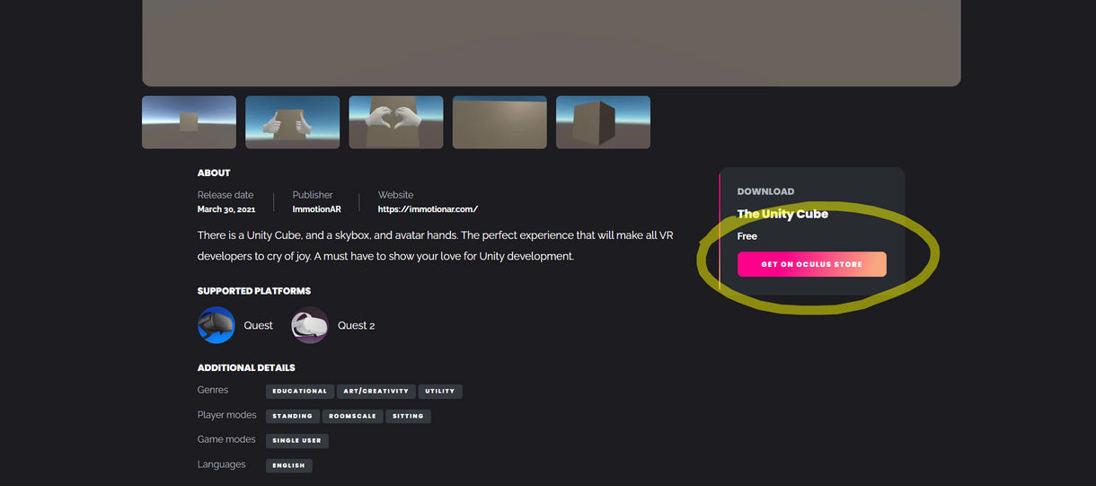Click the Quest 2 platform label text
The image size is (1096, 486).
[356, 325]
